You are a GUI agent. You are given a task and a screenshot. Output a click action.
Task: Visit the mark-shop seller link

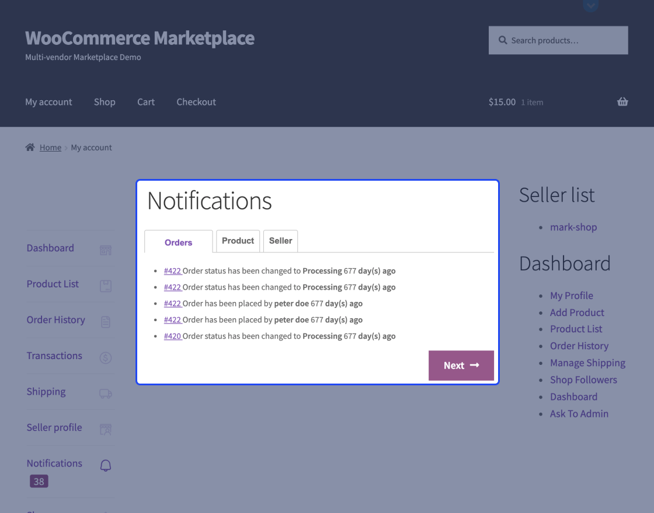pos(573,227)
